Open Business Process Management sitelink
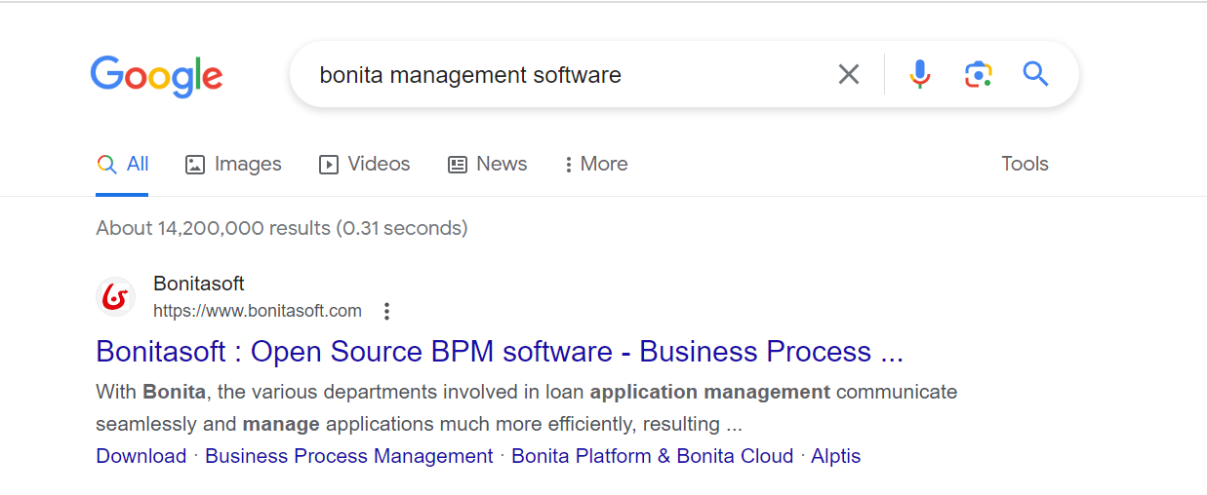Viewport: 1207px width, 495px height. click(349, 456)
